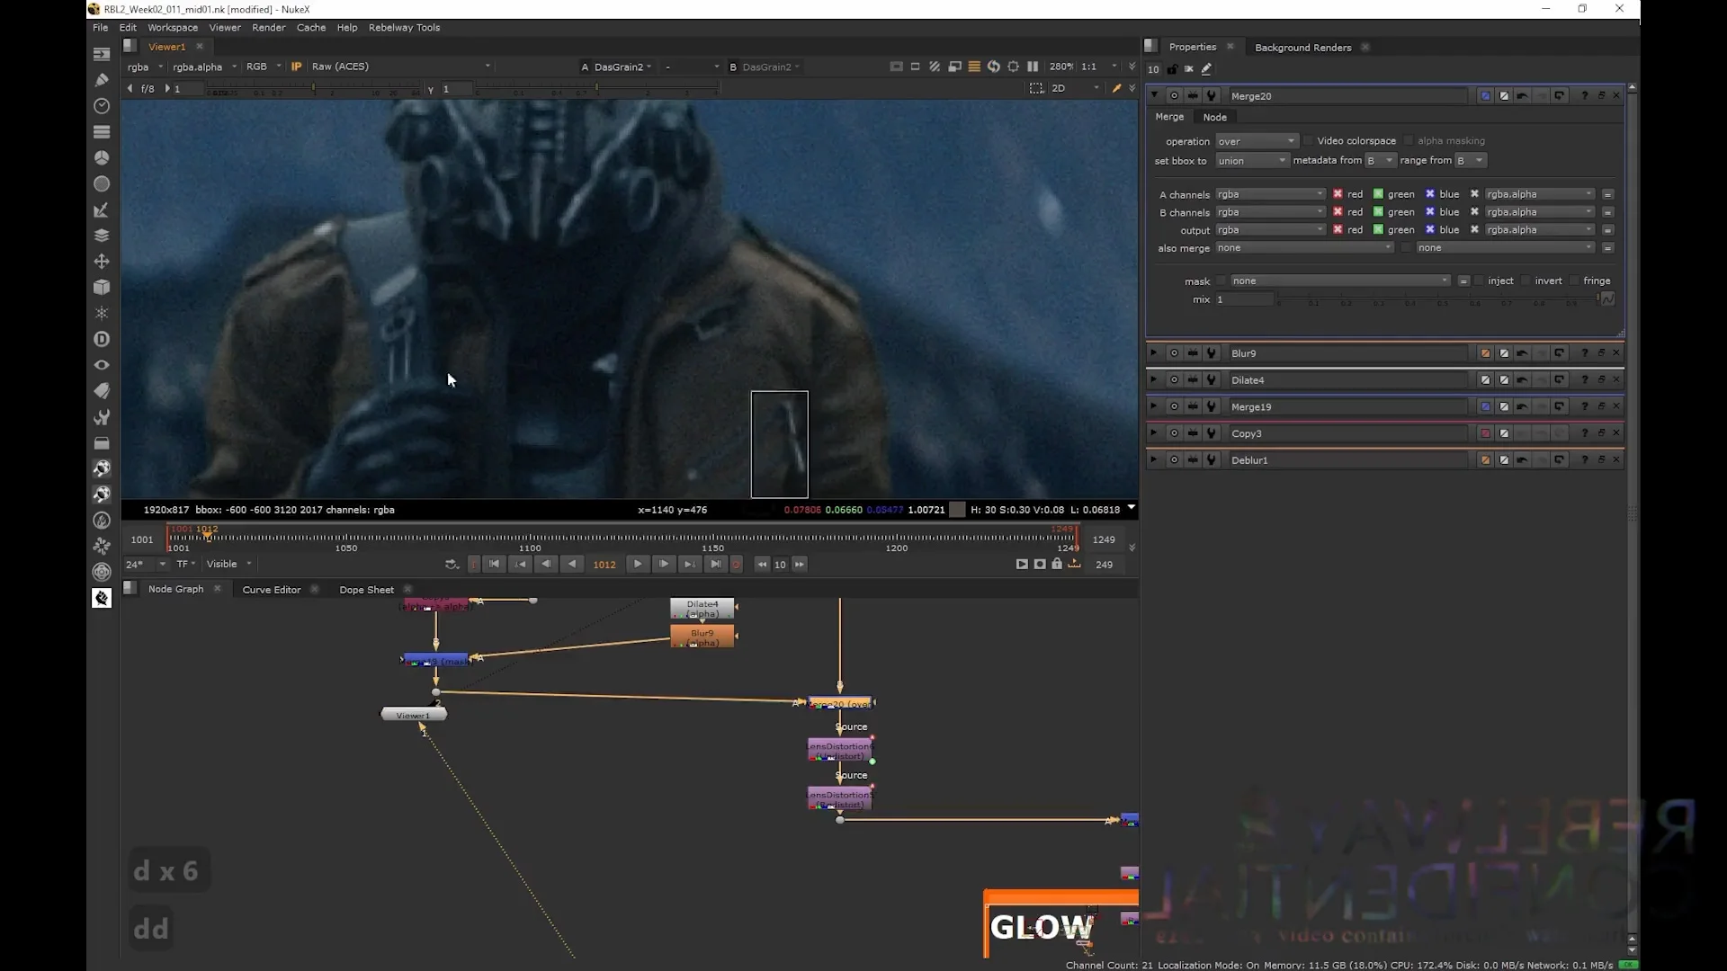Clear all panels in Properties bin
Image resolution: width=1727 pixels, height=971 pixels.
(1188, 69)
